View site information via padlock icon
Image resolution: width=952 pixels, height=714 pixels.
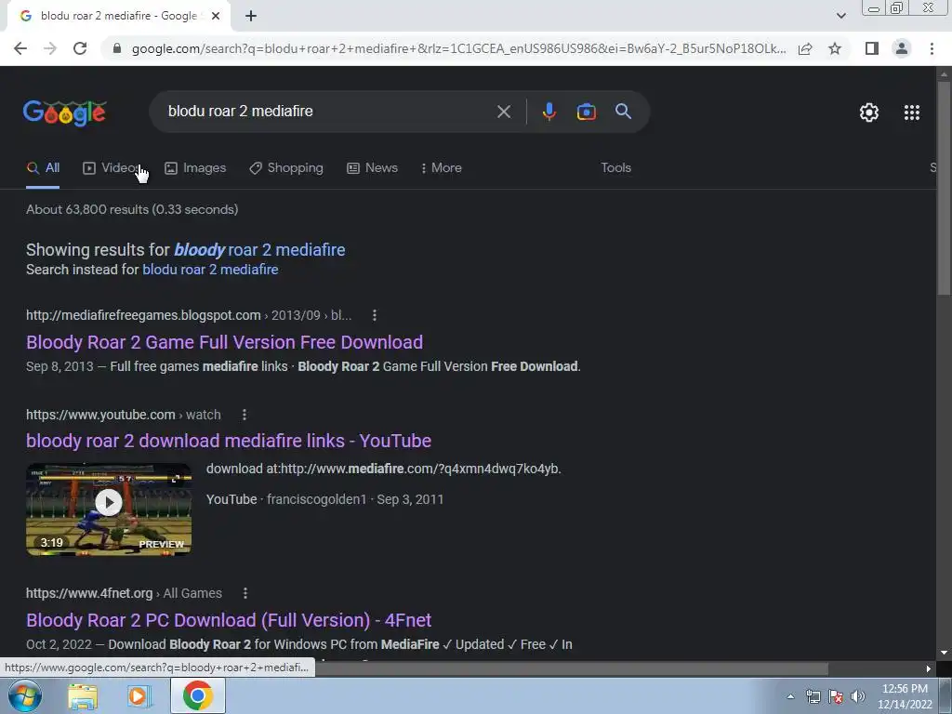tap(117, 48)
